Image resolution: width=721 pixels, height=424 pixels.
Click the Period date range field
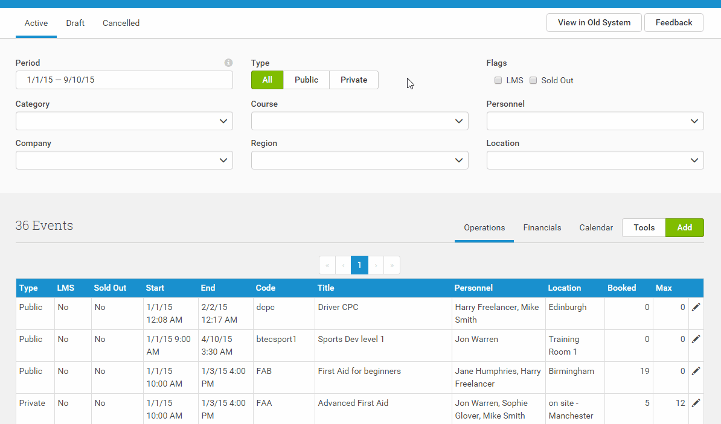[124, 80]
